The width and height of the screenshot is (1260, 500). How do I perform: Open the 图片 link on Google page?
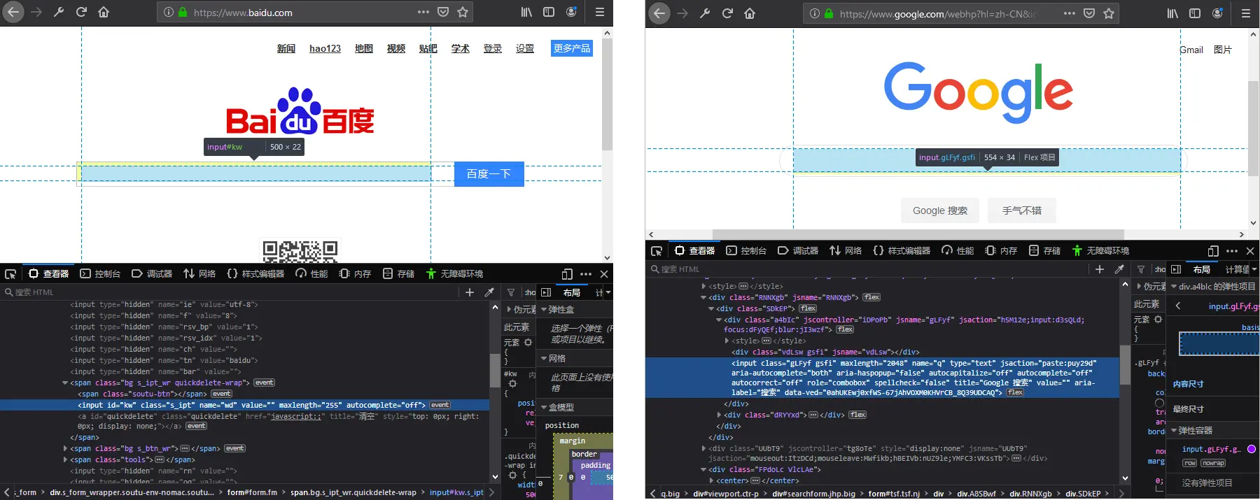[x=1222, y=50]
